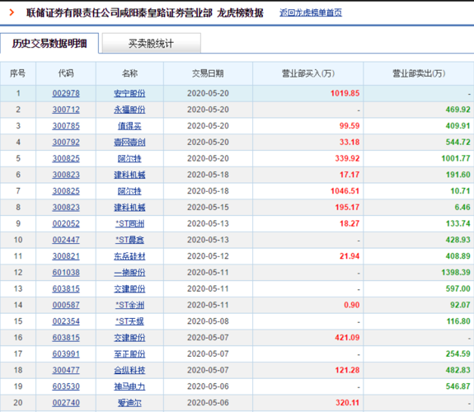Image resolution: width=474 pixels, height=412 pixels.
Task: Open 至正股份 stock link
Action: click(129, 354)
